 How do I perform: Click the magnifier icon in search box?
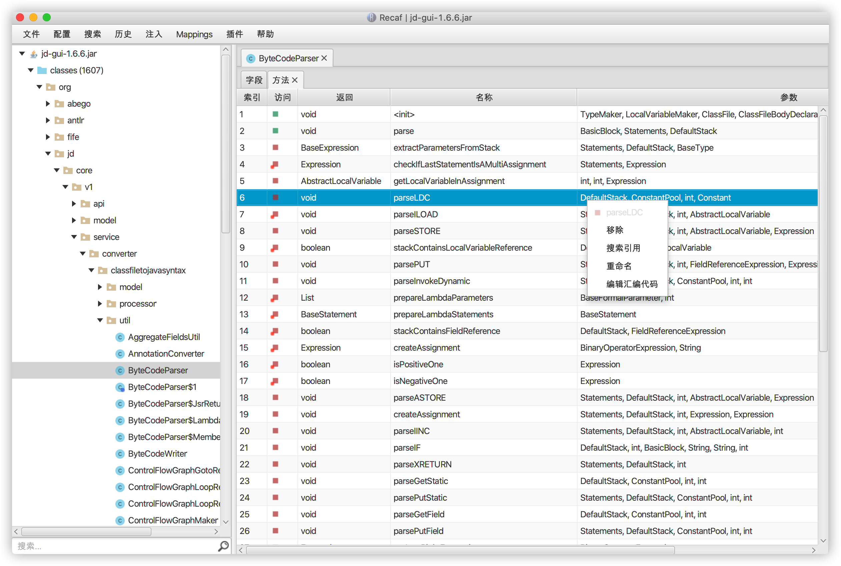click(x=223, y=546)
